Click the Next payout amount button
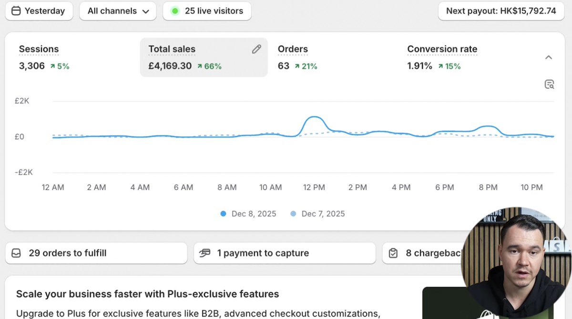 tap(501, 10)
